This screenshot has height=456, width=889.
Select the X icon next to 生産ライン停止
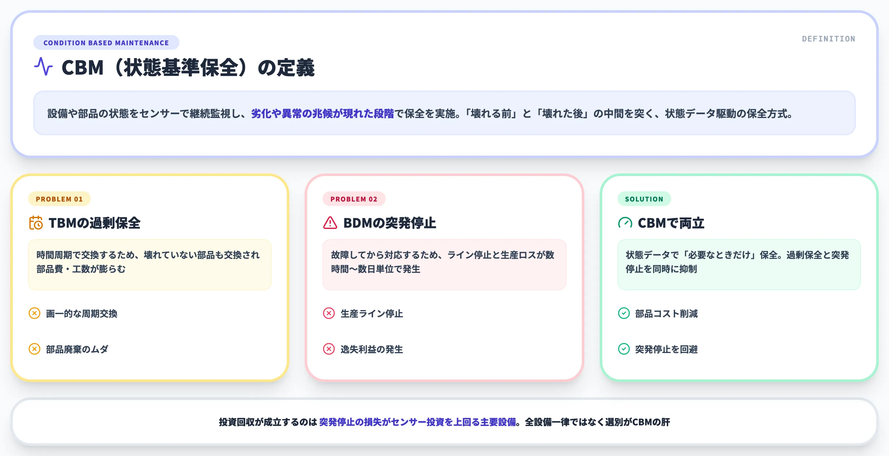(x=328, y=314)
